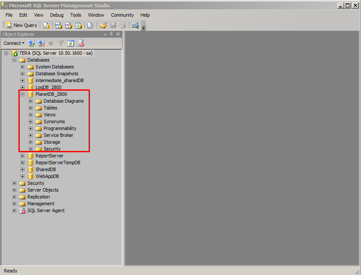Open a Database Engine Query
This screenshot has height=275, width=361.
click(46, 25)
